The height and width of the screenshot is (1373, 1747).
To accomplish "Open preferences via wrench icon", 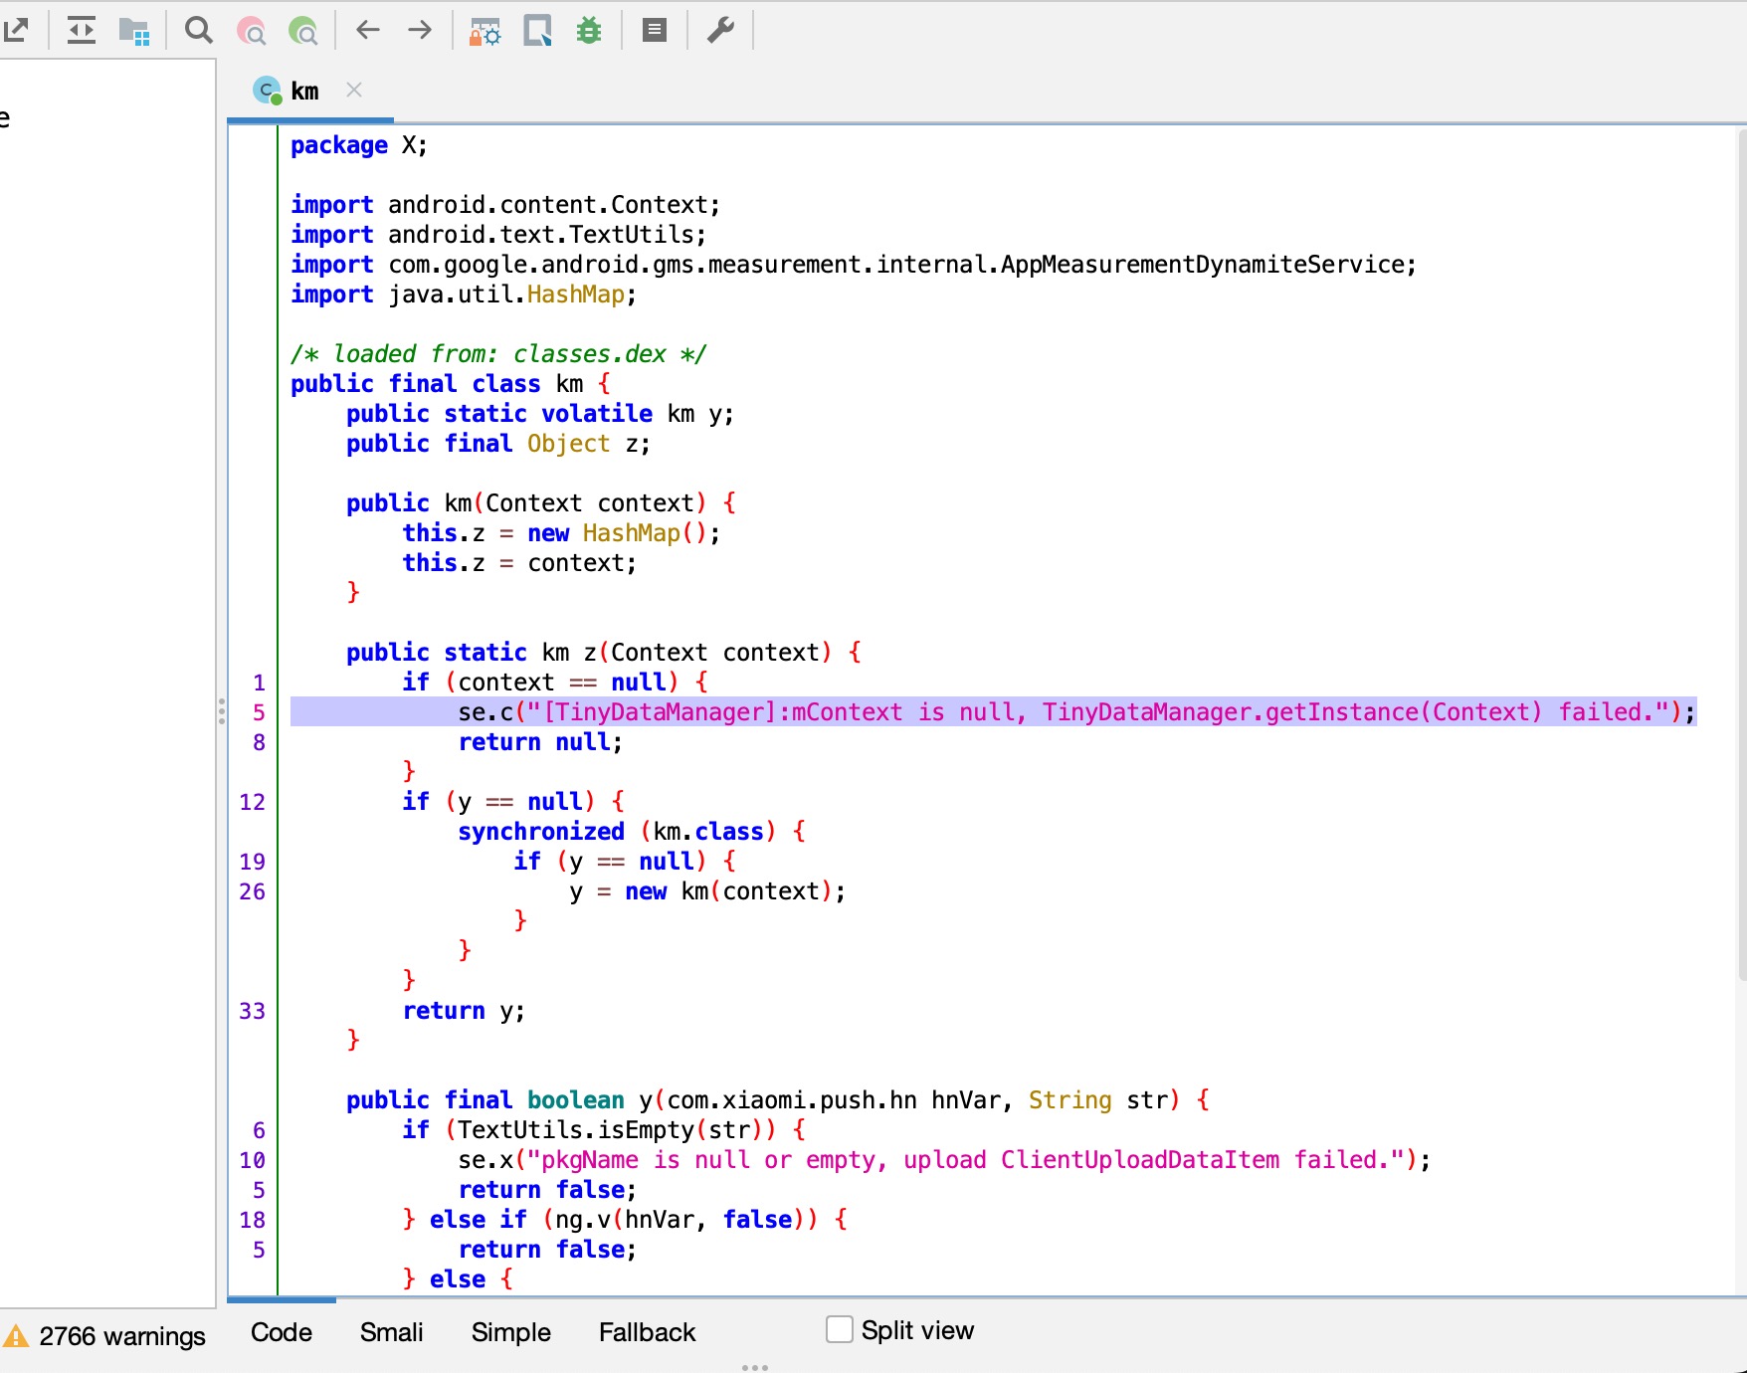I will tap(720, 31).
